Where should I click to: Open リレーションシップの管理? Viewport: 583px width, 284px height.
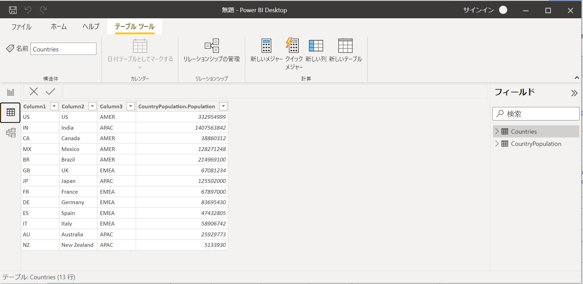click(x=211, y=51)
